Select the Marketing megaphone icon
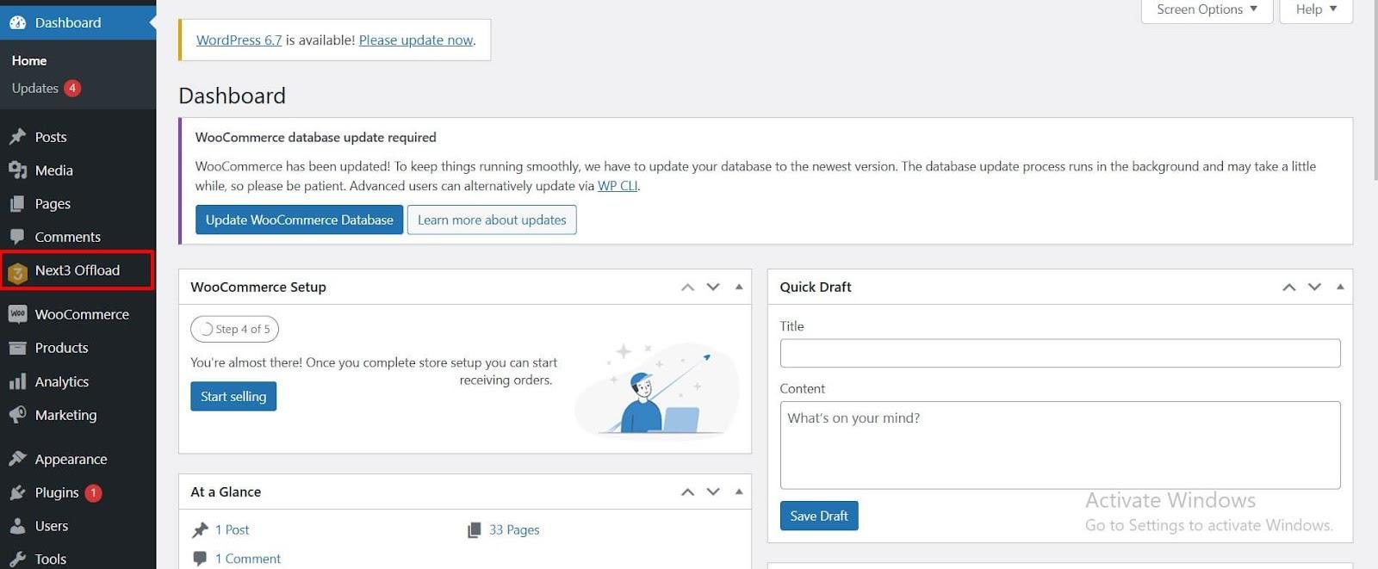Image resolution: width=1378 pixels, height=569 pixels. (17, 415)
